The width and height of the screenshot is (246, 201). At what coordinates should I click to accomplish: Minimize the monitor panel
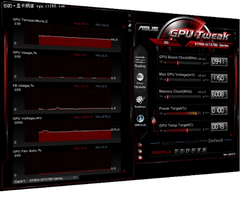(130, 21)
